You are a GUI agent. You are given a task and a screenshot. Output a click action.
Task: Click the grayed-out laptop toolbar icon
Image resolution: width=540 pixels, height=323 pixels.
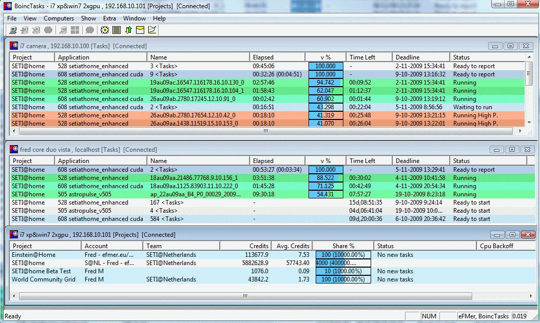[x=63, y=30]
